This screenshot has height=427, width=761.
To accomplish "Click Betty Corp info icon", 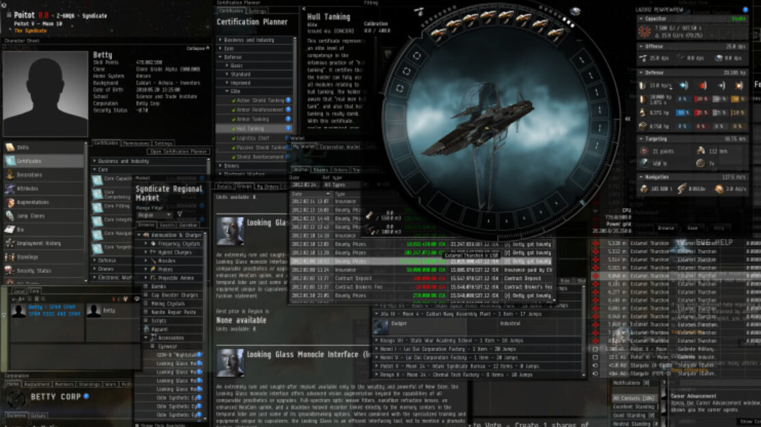I will [87, 396].
